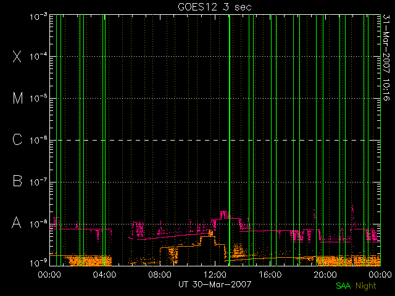Click the 04:00 time axis label
Screen dimensions: 395x296
click(x=104, y=274)
